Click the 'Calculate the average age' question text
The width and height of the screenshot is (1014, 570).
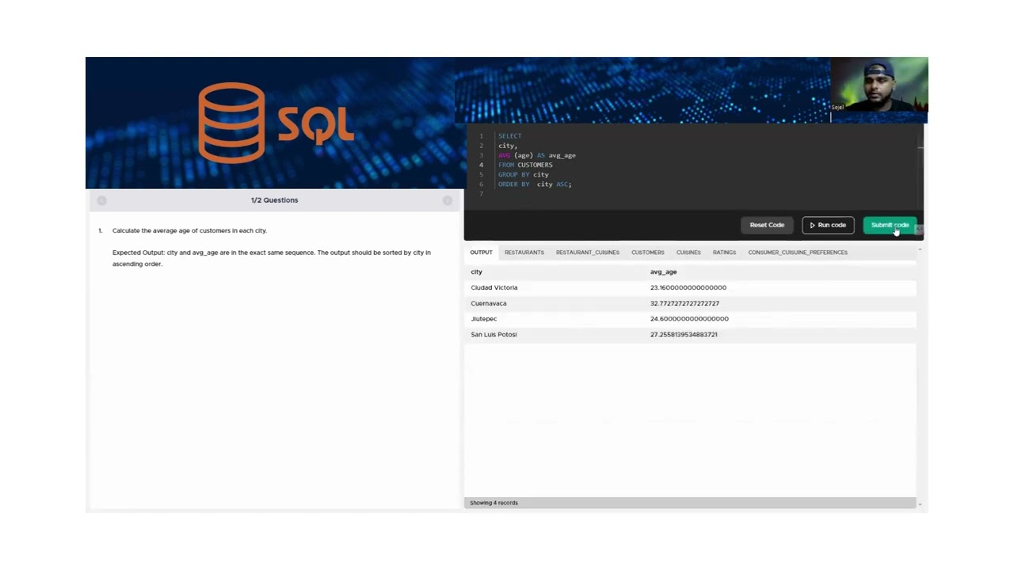(189, 230)
